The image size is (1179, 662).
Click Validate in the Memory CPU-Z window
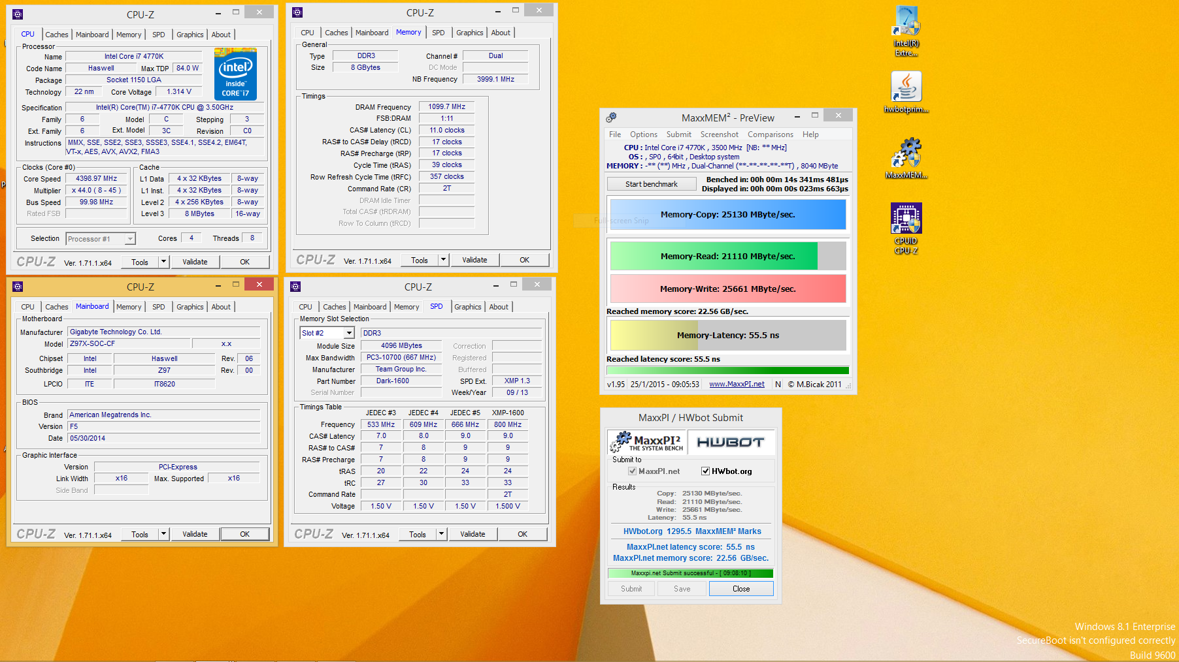474,260
